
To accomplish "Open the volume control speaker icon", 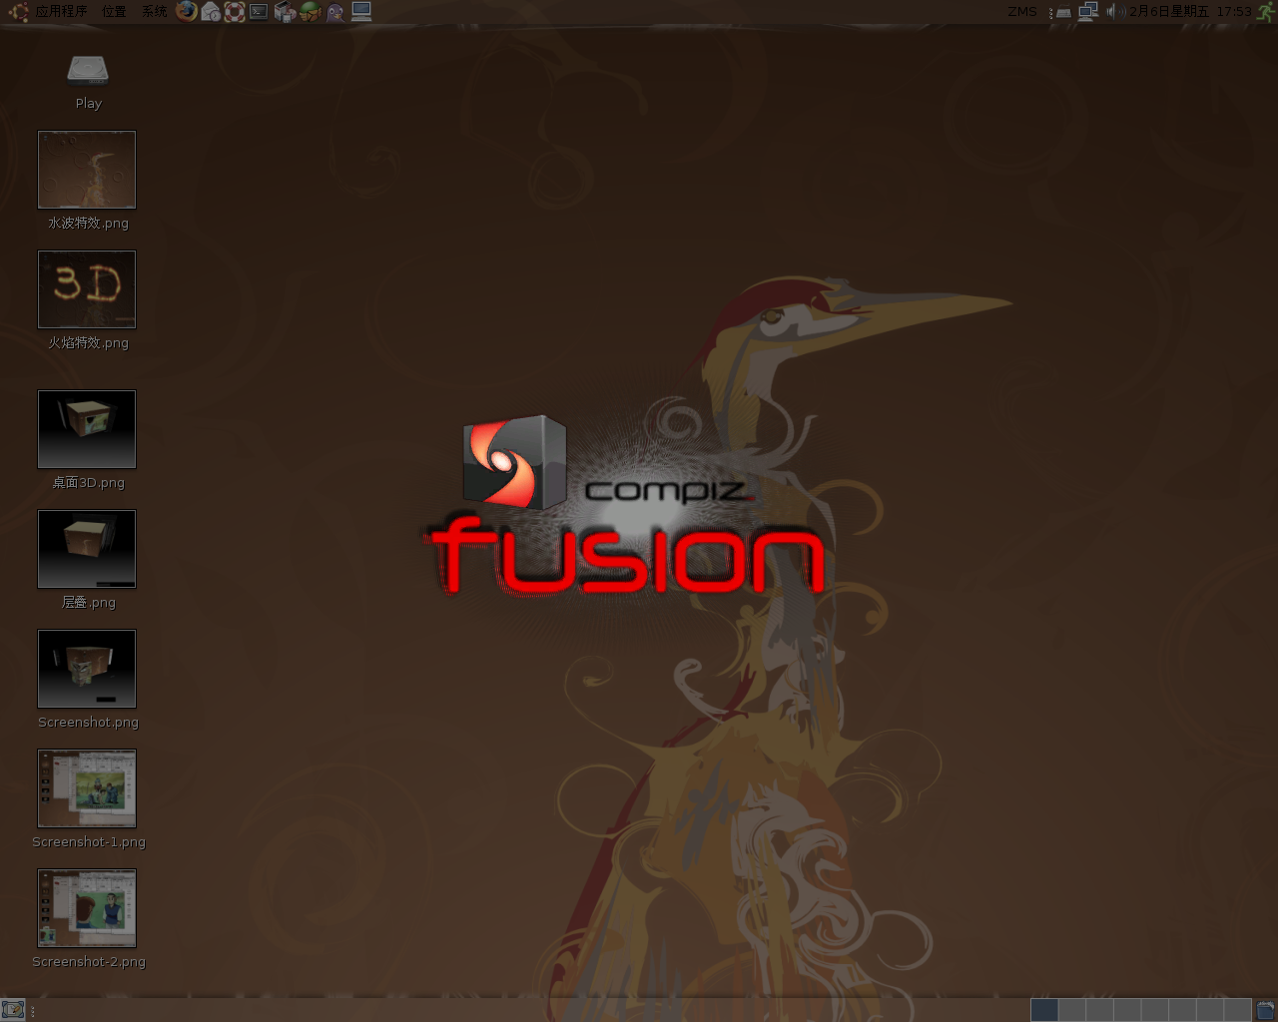I will click(x=1114, y=12).
